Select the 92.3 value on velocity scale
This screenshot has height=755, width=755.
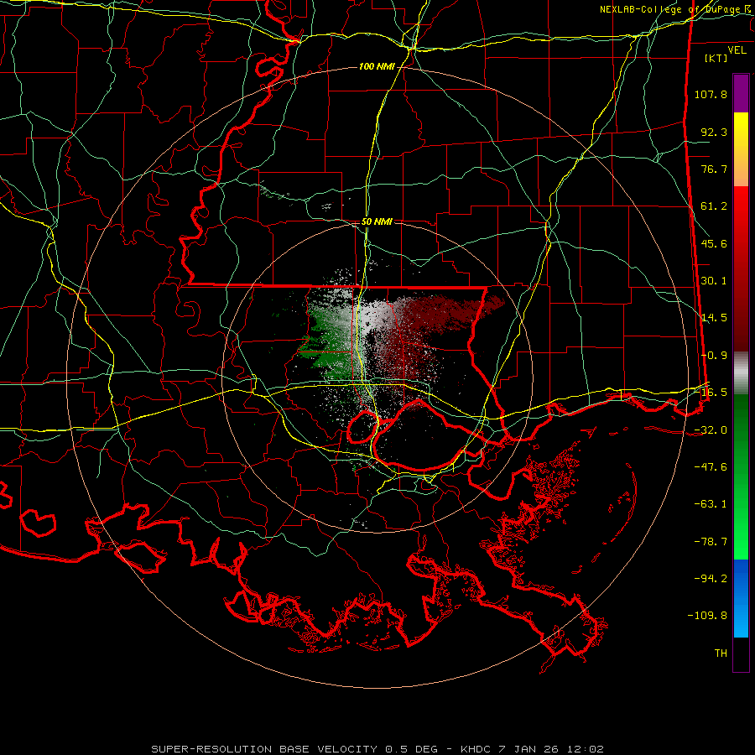click(x=714, y=132)
